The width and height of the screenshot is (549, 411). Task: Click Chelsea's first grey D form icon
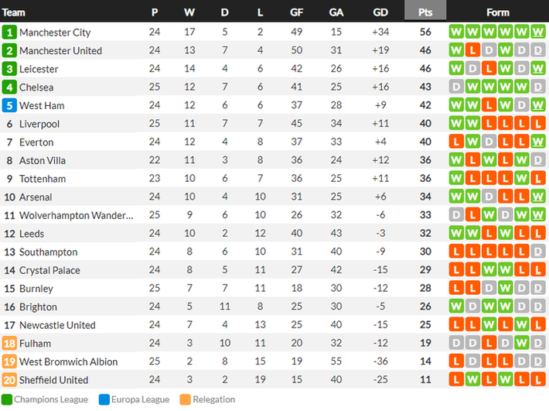(456, 87)
